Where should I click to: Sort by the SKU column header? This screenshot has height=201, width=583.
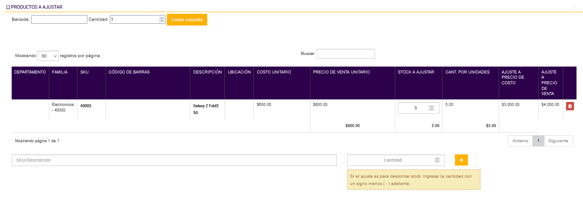pos(84,72)
